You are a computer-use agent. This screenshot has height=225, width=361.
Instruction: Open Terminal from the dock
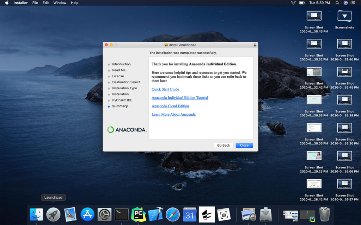pos(121,214)
